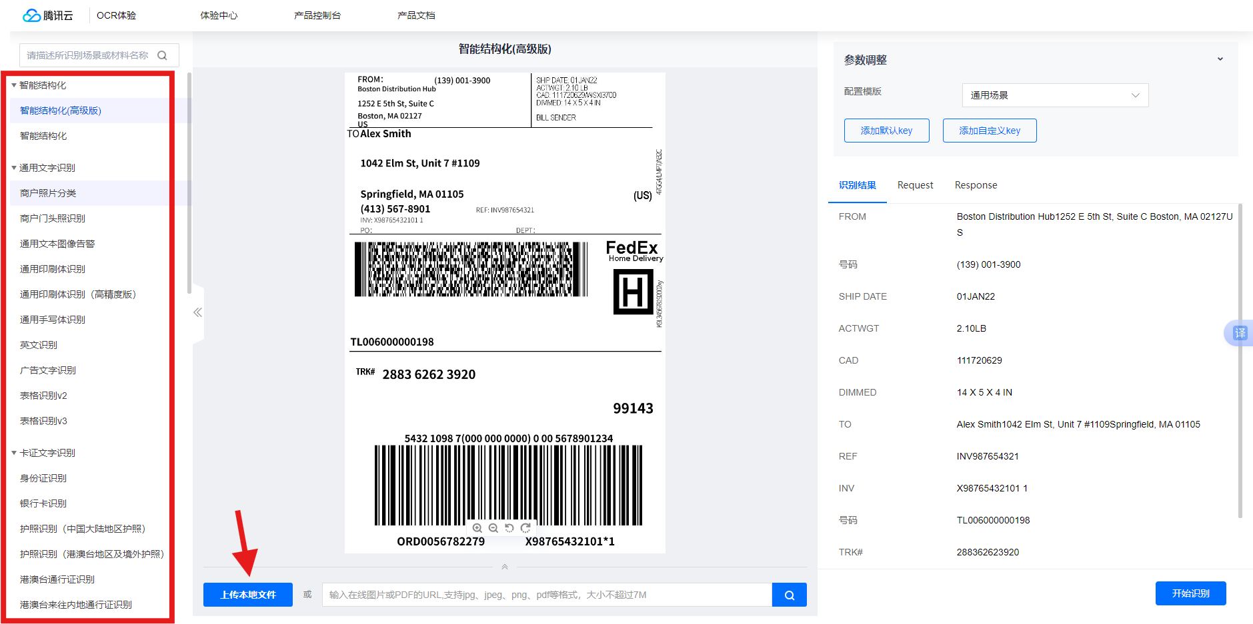This screenshot has height=624, width=1253.
Task: Open 体验中心 in top navigation
Action: (x=219, y=15)
